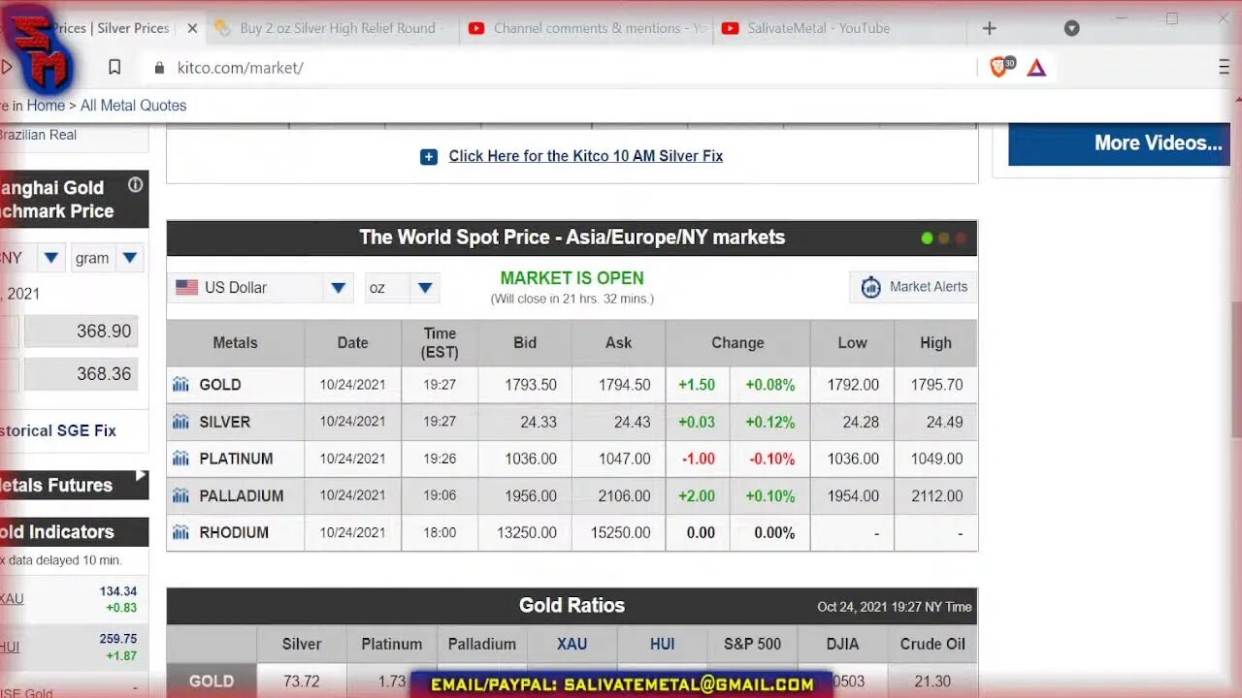Click the MARKET IS OPEN status text
This screenshot has width=1242, height=698.
572,278
